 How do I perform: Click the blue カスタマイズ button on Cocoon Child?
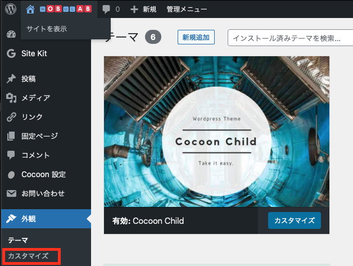(x=295, y=220)
